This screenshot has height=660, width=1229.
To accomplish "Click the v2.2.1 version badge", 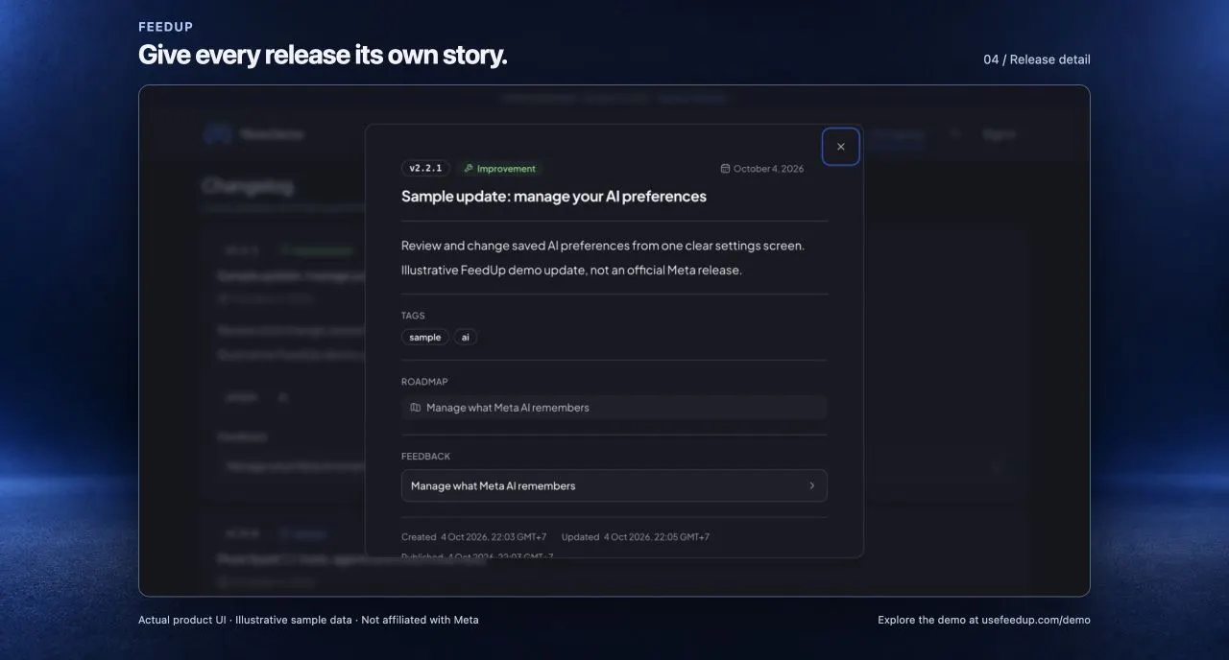I will [x=425, y=169].
